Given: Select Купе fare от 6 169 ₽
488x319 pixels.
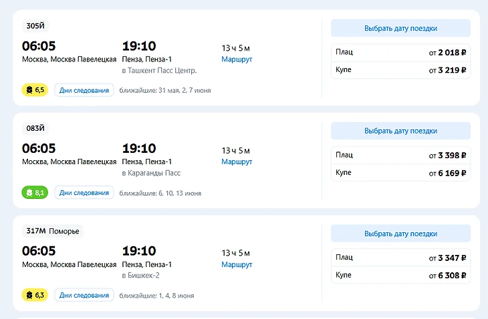Looking at the screenshot, I should 400,173.
